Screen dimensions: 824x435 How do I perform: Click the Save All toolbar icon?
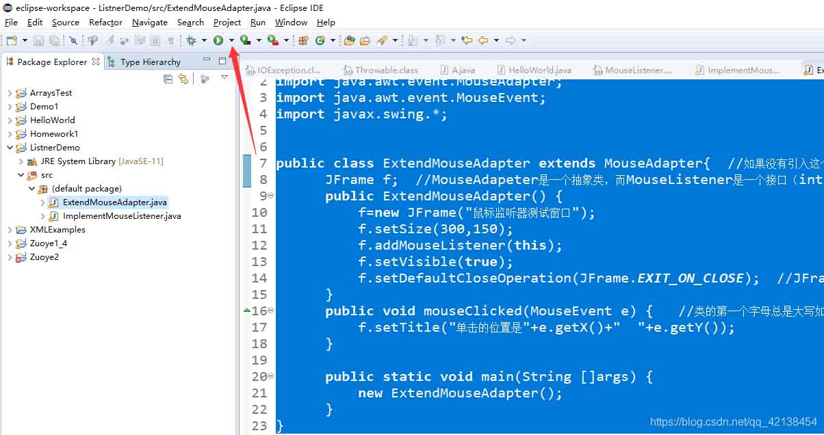[54, 40]
